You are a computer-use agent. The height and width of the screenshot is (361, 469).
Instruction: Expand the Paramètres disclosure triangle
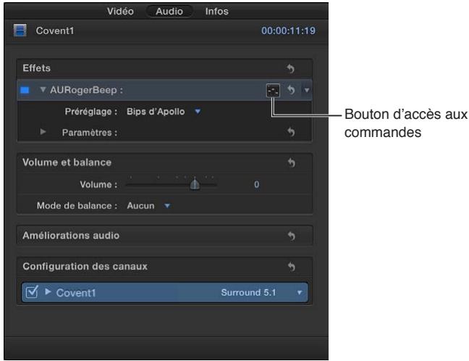(x=43, y=131)
